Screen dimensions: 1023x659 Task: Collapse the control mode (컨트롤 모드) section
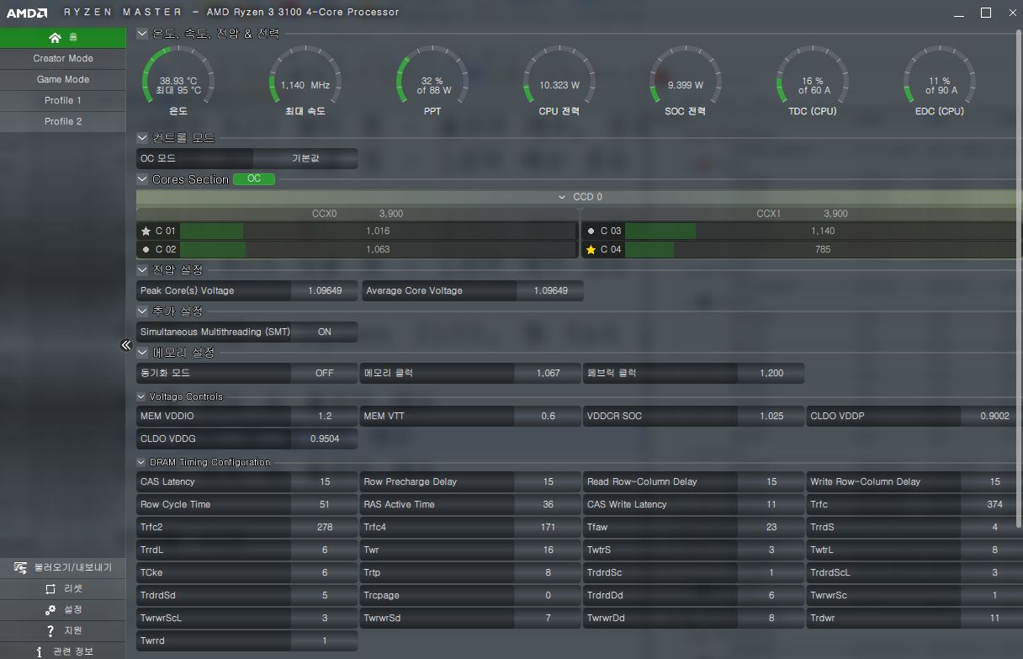[x=142, y=138]
